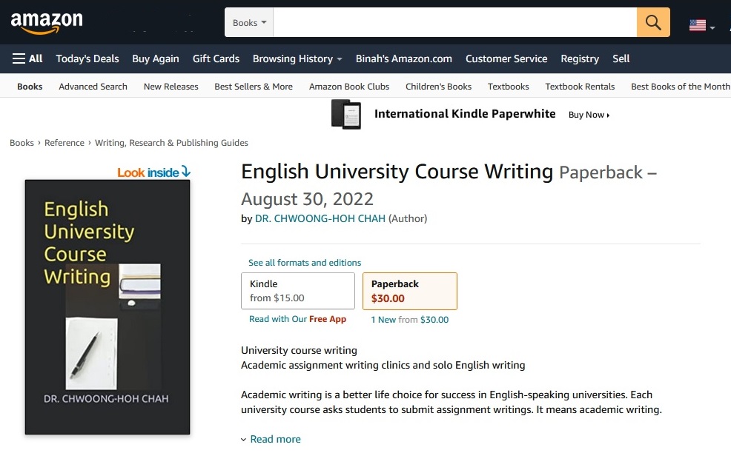Expand the Browsing History dropdown

click(x=297, y=58)
